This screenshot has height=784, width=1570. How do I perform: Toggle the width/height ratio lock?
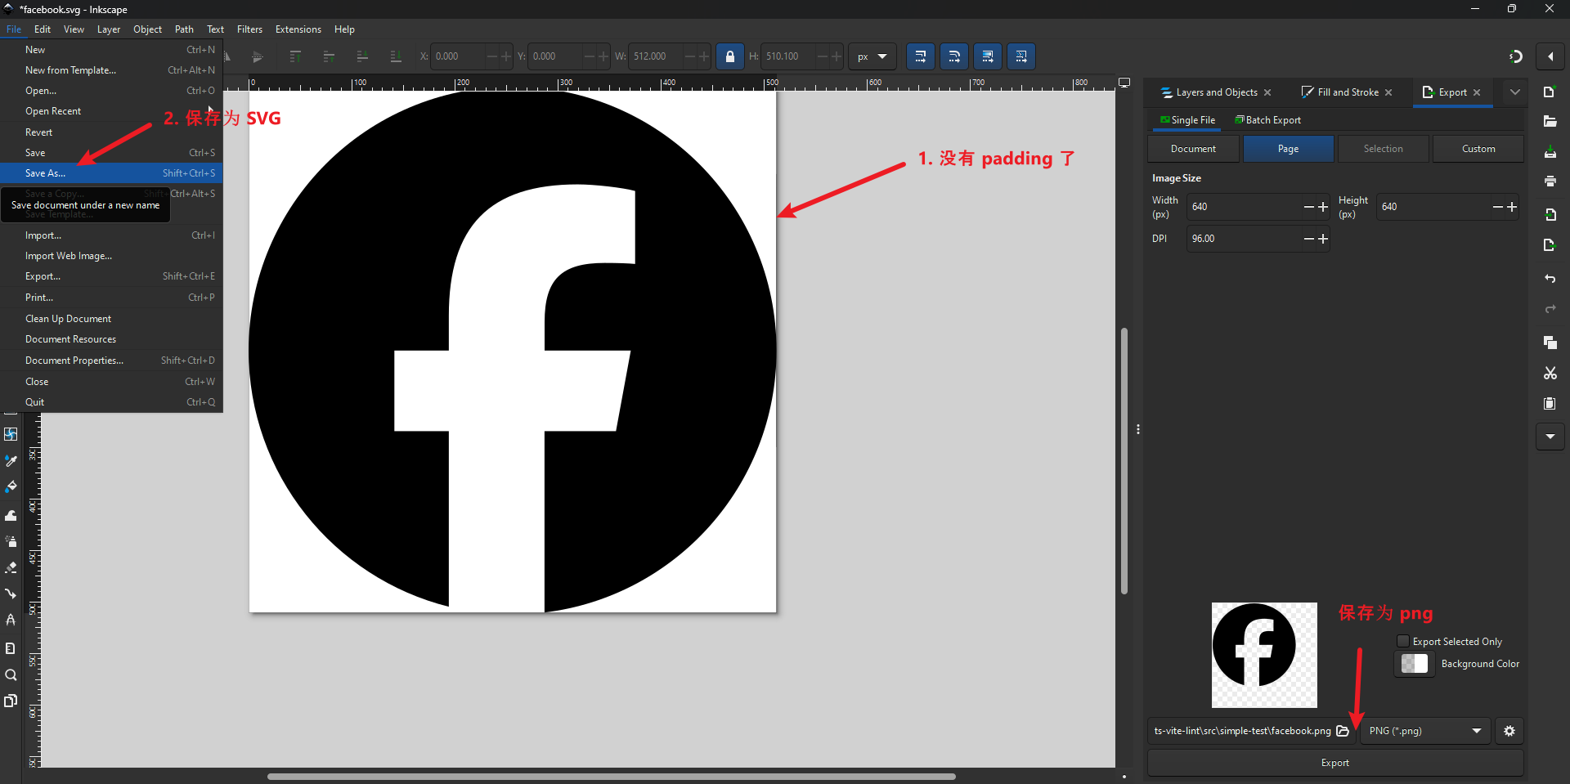[x=730, y=56]
